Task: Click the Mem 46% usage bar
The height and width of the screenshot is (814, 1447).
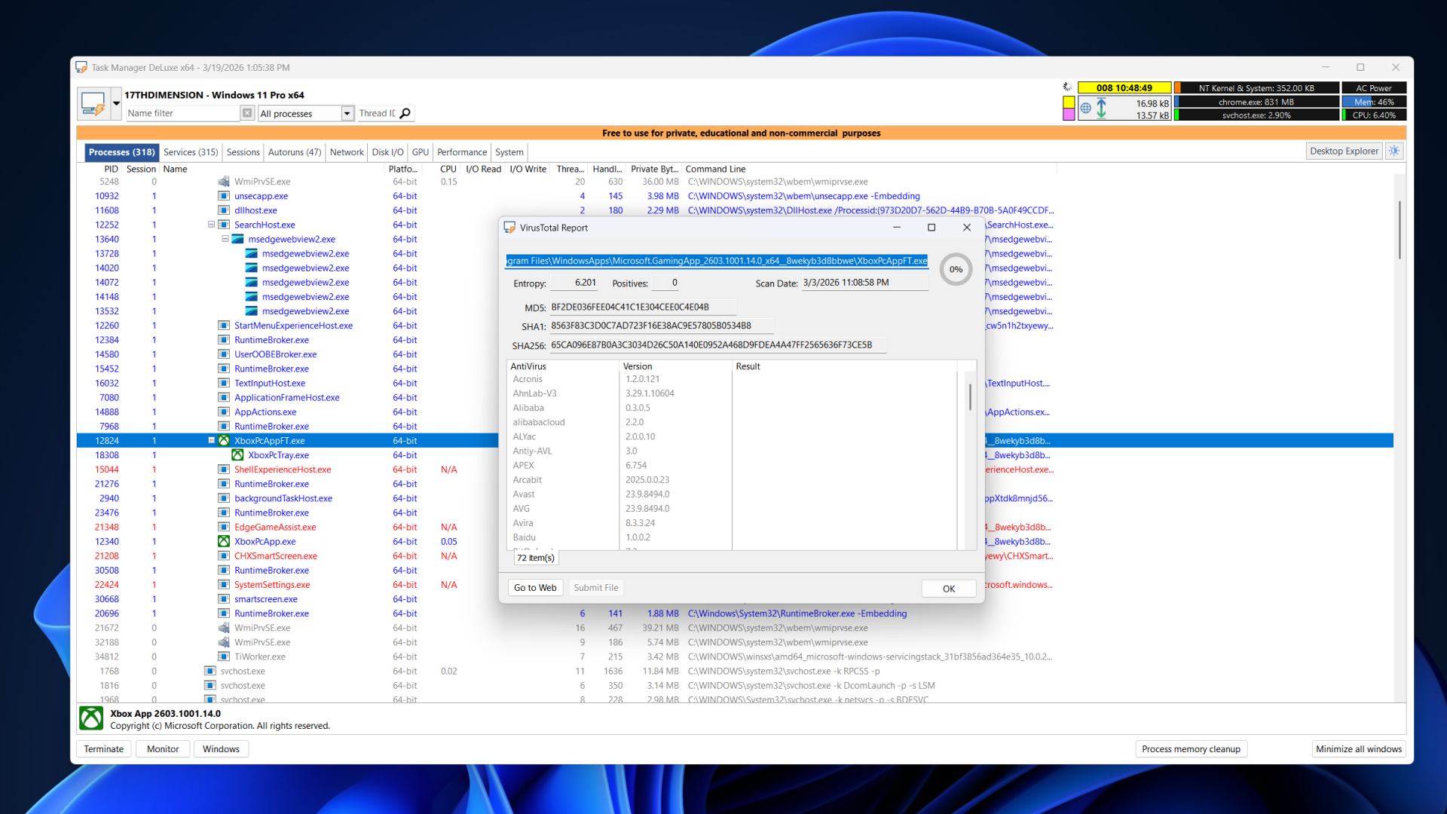Action: (1374, 102)
